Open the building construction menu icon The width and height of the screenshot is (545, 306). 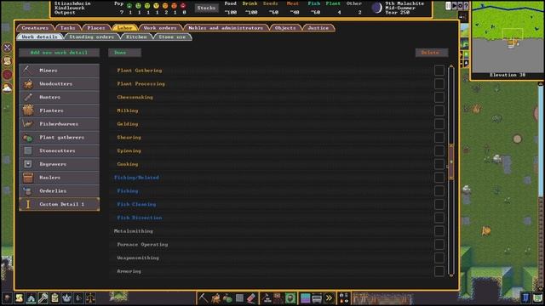(267, 298)
